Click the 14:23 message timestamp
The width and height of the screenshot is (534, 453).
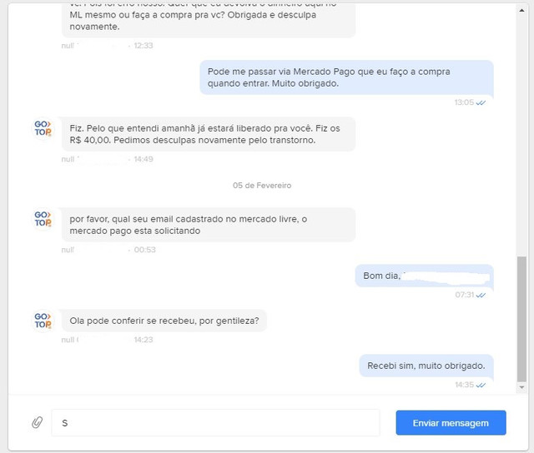[x=144, y=340]
